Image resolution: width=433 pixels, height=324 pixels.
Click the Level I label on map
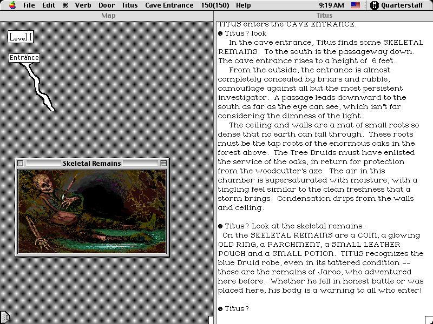point(21,37)
